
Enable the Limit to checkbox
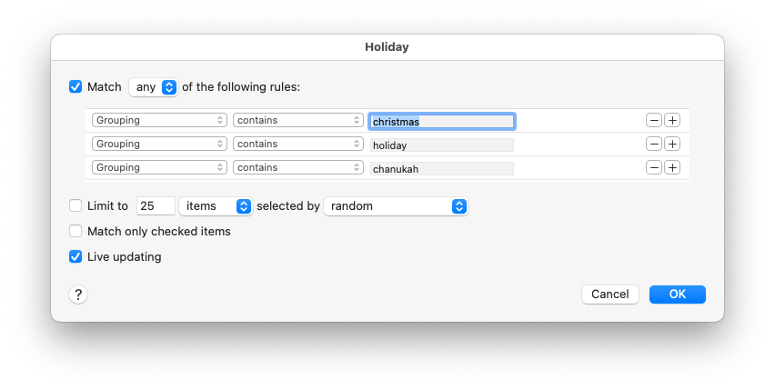(75, 206)
